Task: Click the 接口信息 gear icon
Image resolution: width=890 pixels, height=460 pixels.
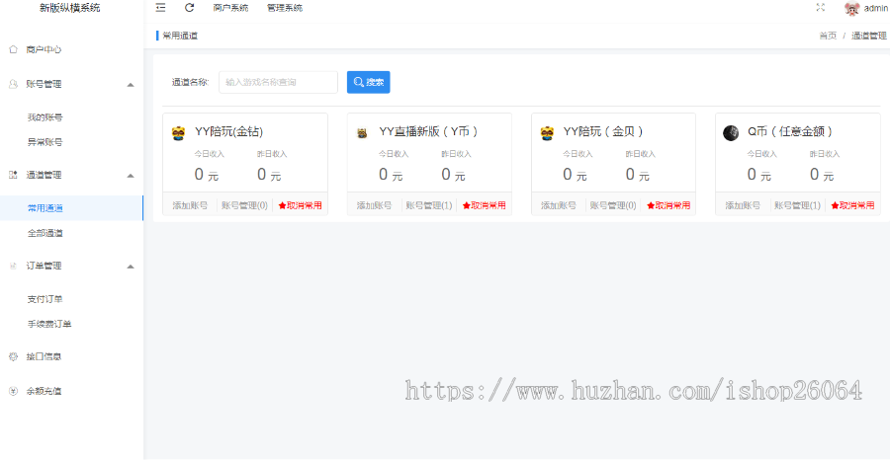Action: [13, 357]
